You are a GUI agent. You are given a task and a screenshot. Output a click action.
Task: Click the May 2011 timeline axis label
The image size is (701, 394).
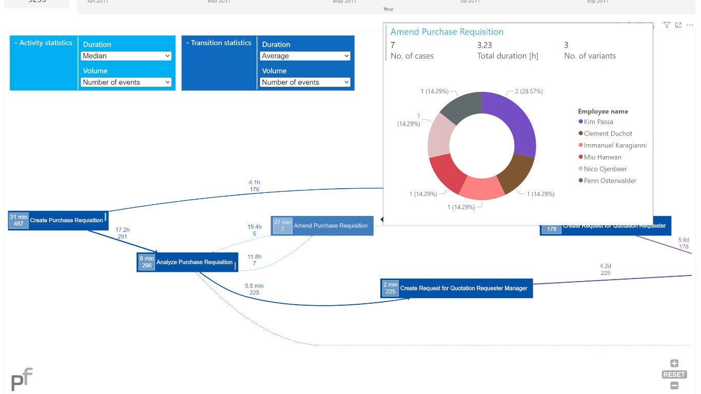pos(345,2)
